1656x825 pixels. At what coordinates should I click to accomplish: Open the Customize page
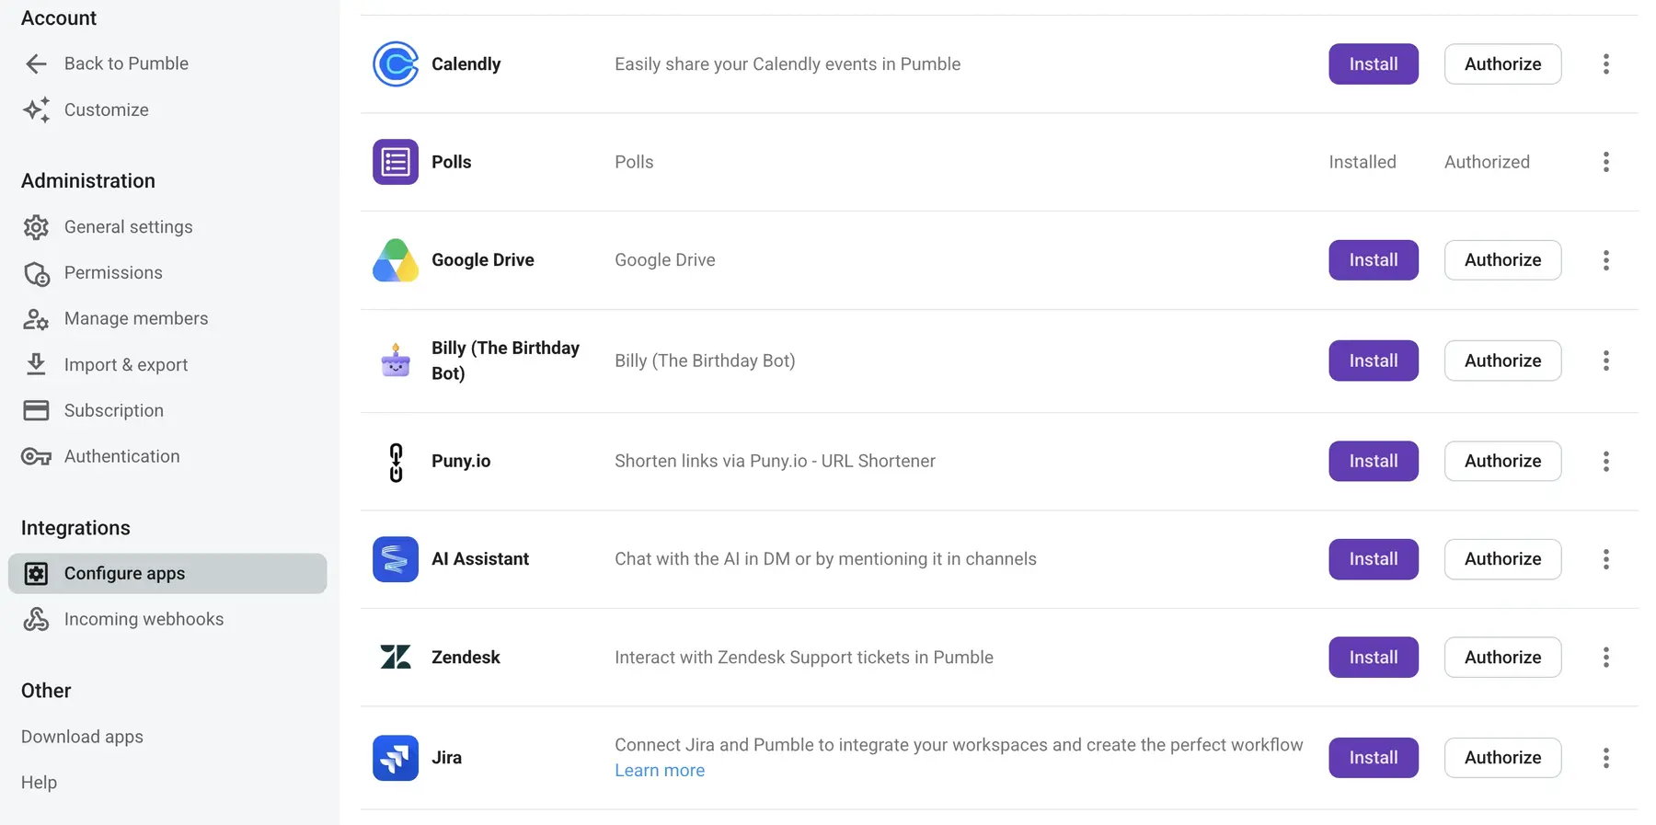tap(106, 109)
